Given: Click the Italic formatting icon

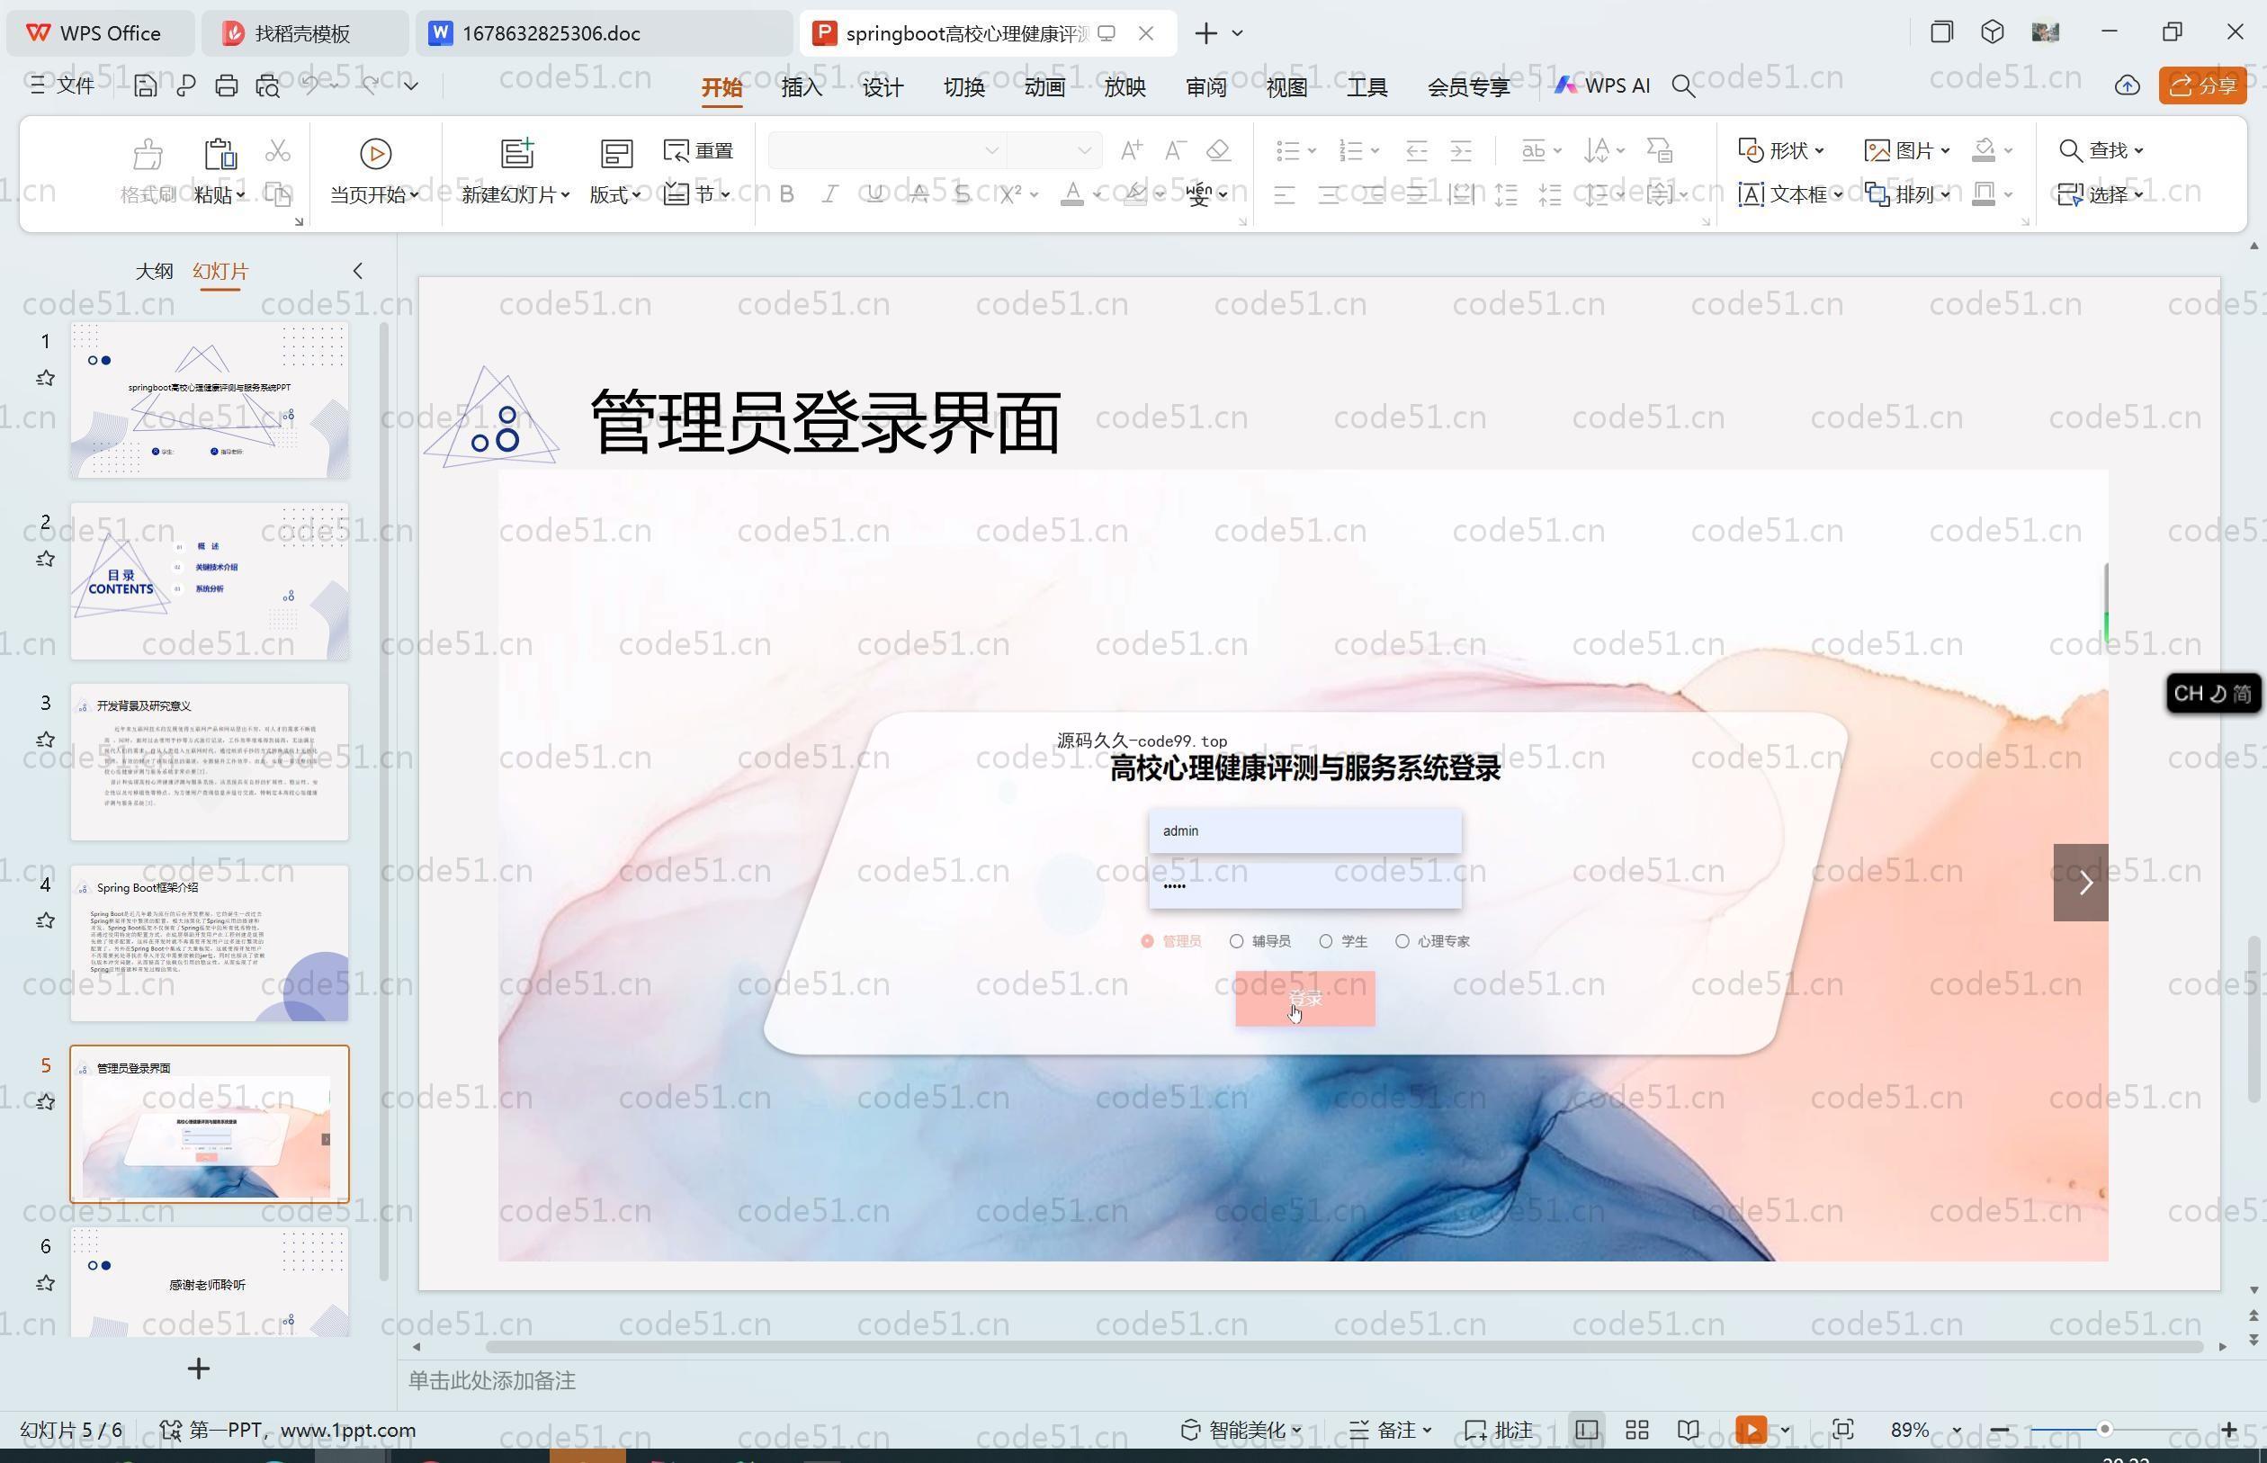Looking at the screenshot, I should point(830,194).
